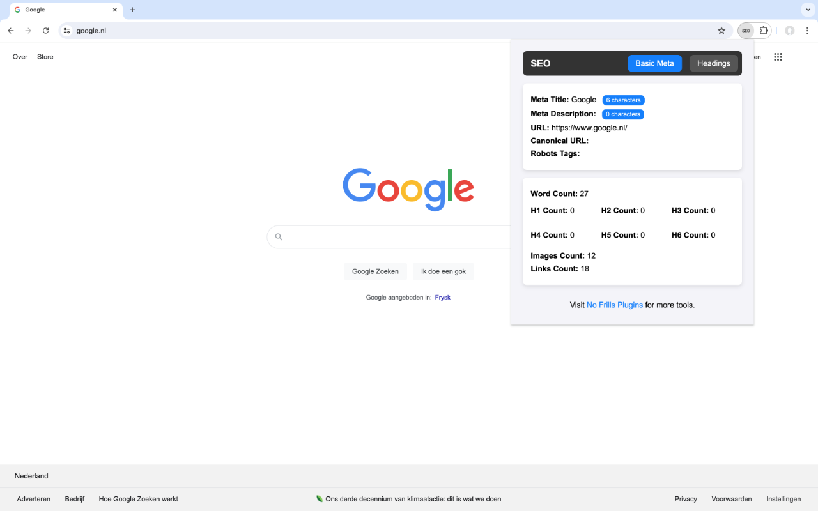
Task: Open the Google apps grid icon
Action: 778,57
